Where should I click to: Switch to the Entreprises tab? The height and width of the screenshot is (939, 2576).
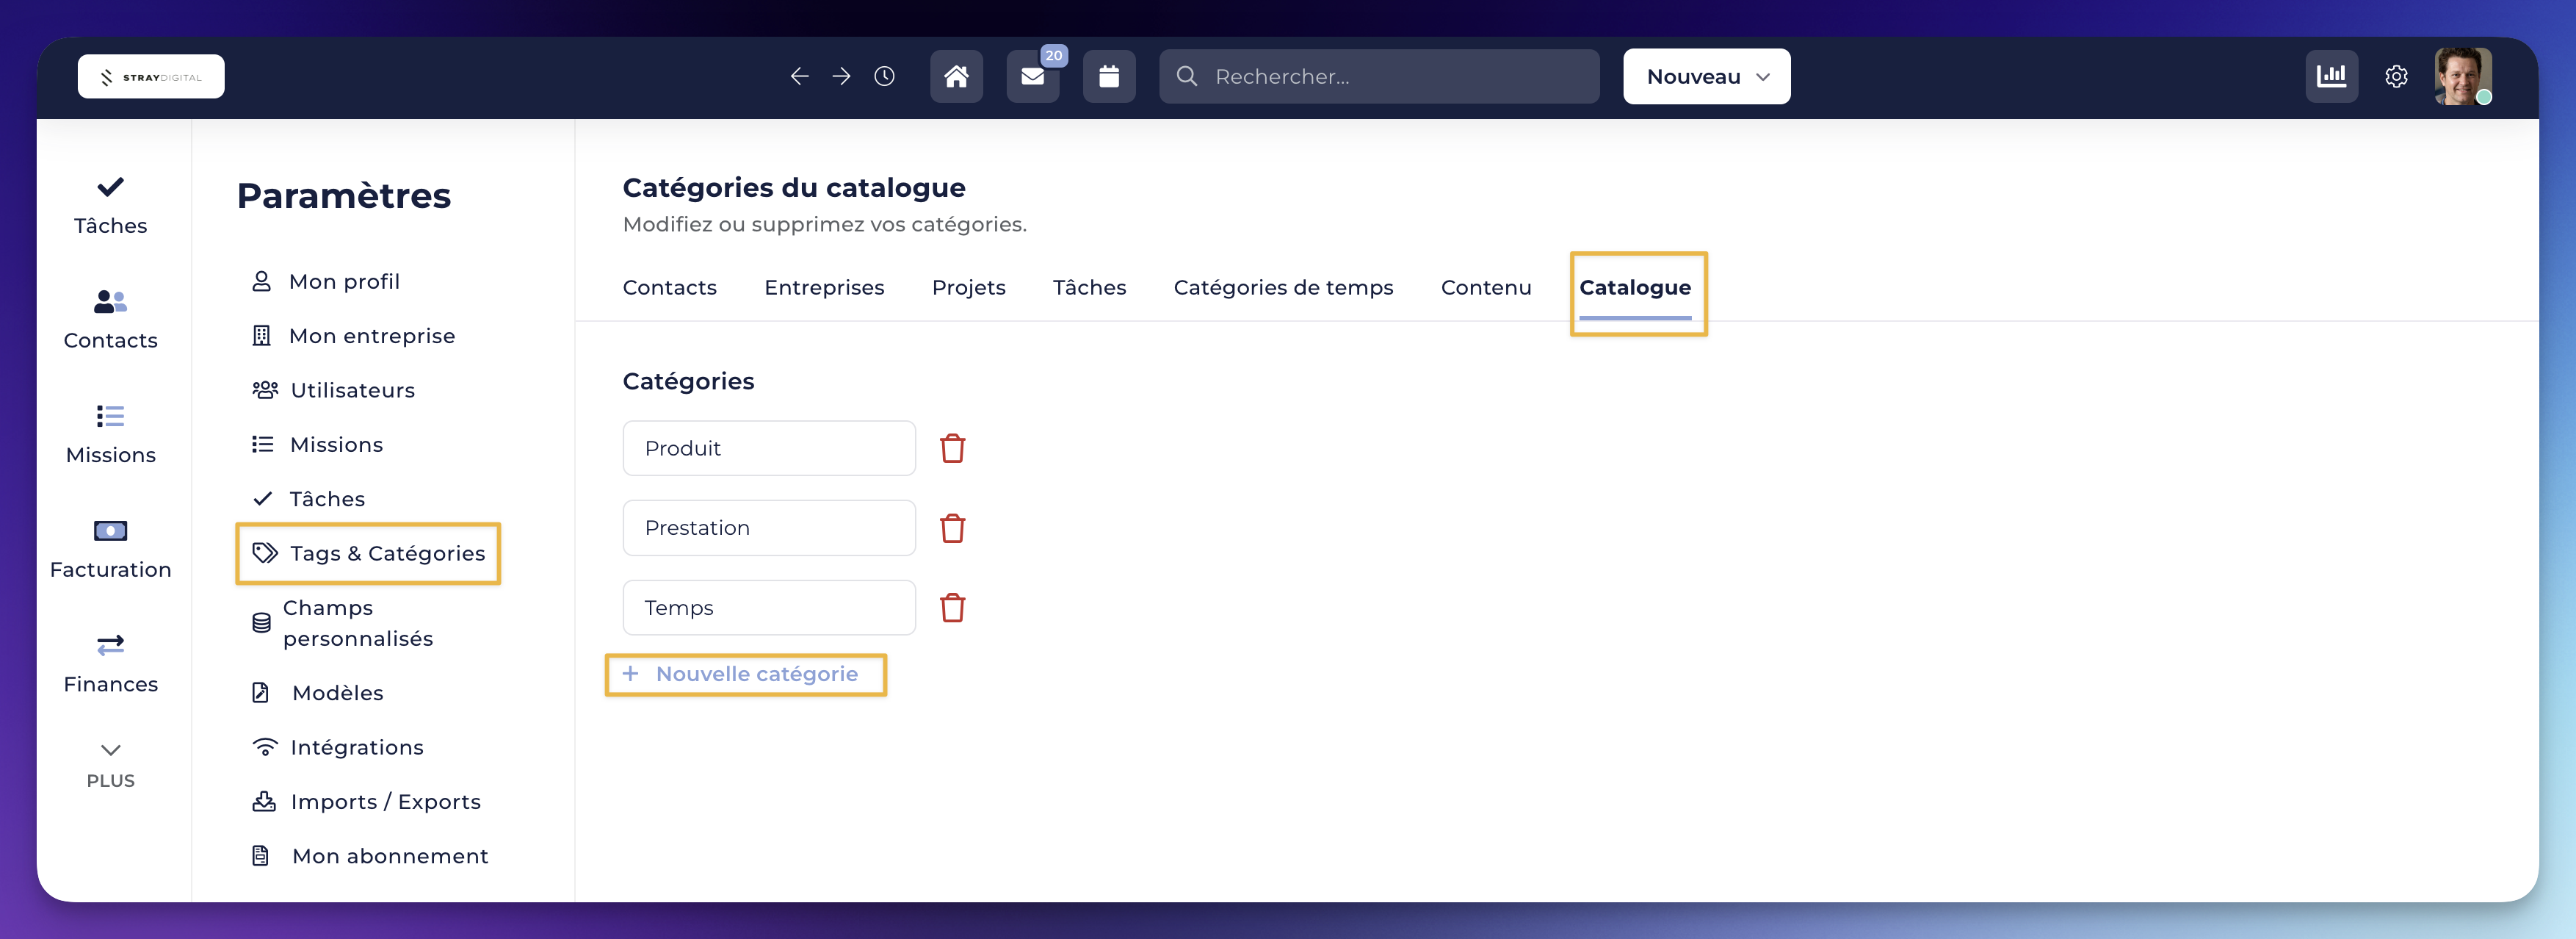tap(824, 288)
